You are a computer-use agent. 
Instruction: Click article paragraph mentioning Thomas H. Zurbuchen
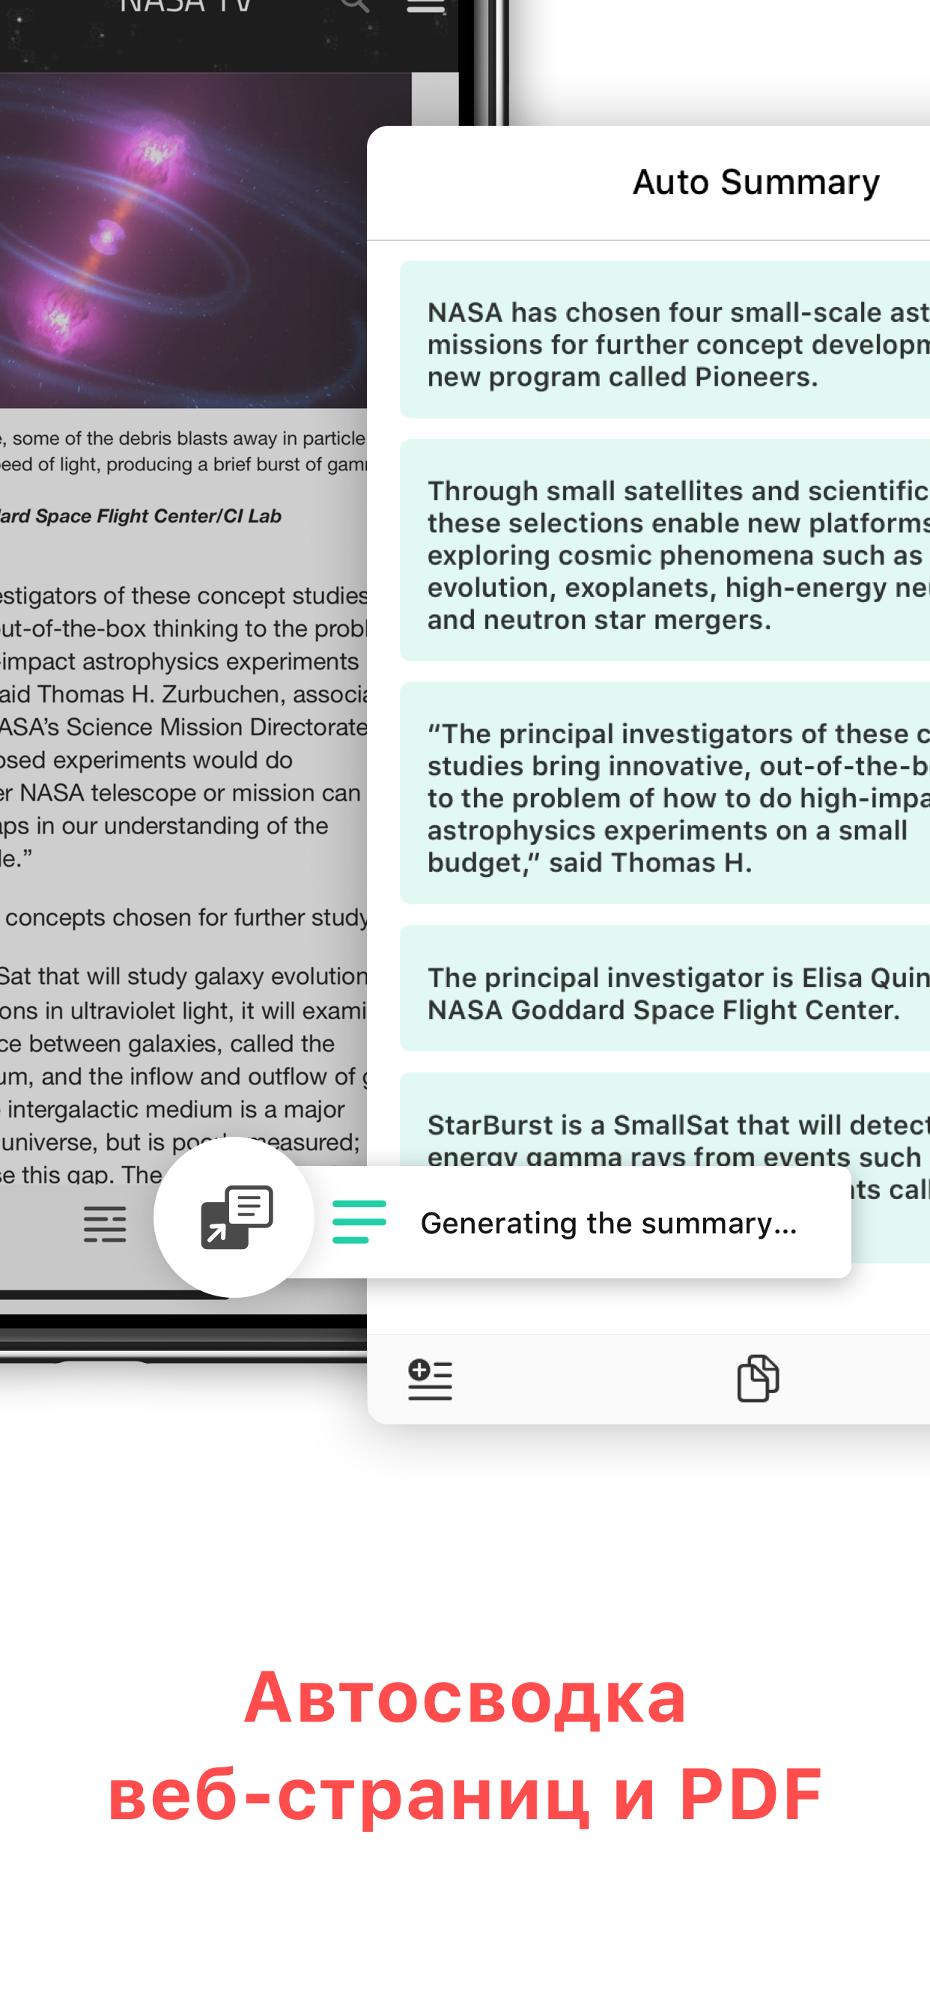pos(183,726)
